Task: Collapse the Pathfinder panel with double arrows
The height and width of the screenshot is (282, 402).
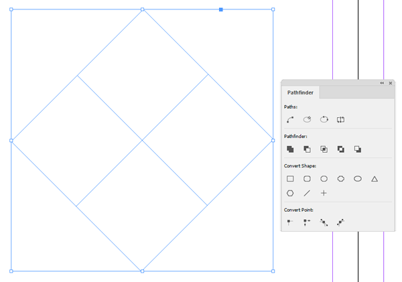Action: (382, 83)
